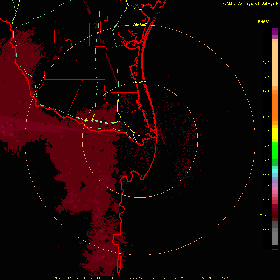
Task: Click the 50 NMI range ring label
Action: click(x=140, y=82)
